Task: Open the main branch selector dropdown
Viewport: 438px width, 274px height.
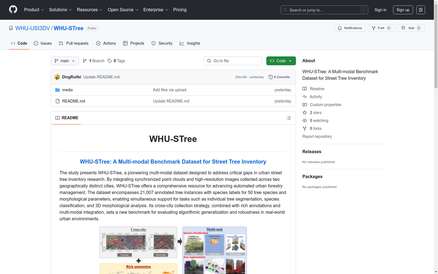Action: (65, 61)
